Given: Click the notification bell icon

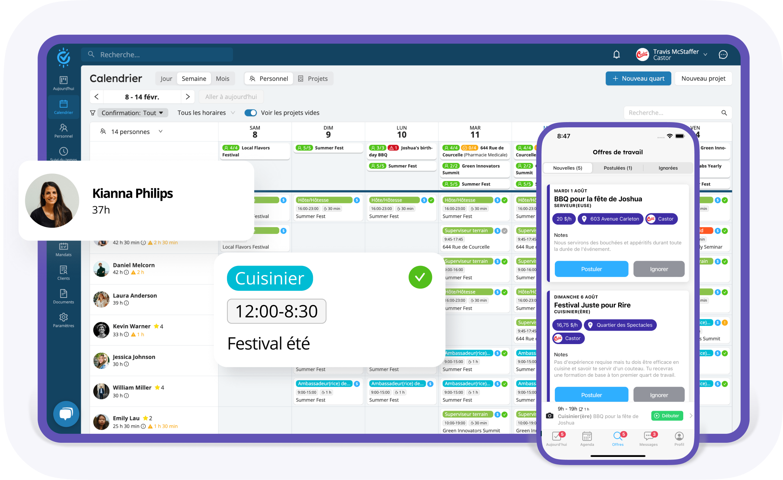Looking at the screenshot, I should tap(615, 54).
